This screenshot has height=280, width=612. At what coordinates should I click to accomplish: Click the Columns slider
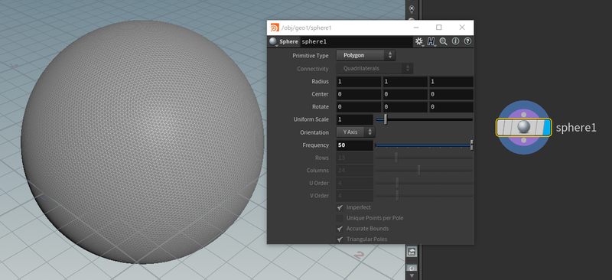pos(424,171)
